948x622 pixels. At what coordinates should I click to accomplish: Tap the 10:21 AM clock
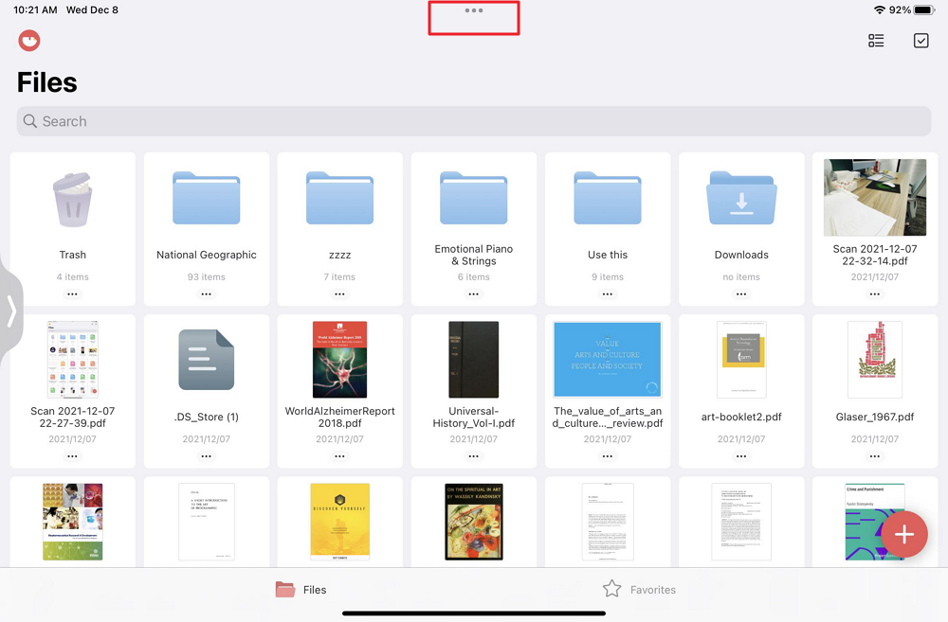(36, 10)
